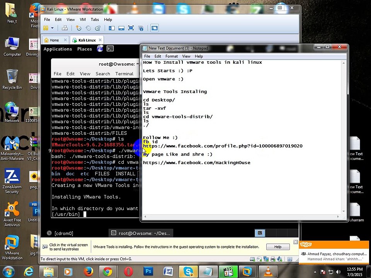This screenshot has width=371, height=278.
Task: Open Skype from the taskbar
Action: coord(188,271)
